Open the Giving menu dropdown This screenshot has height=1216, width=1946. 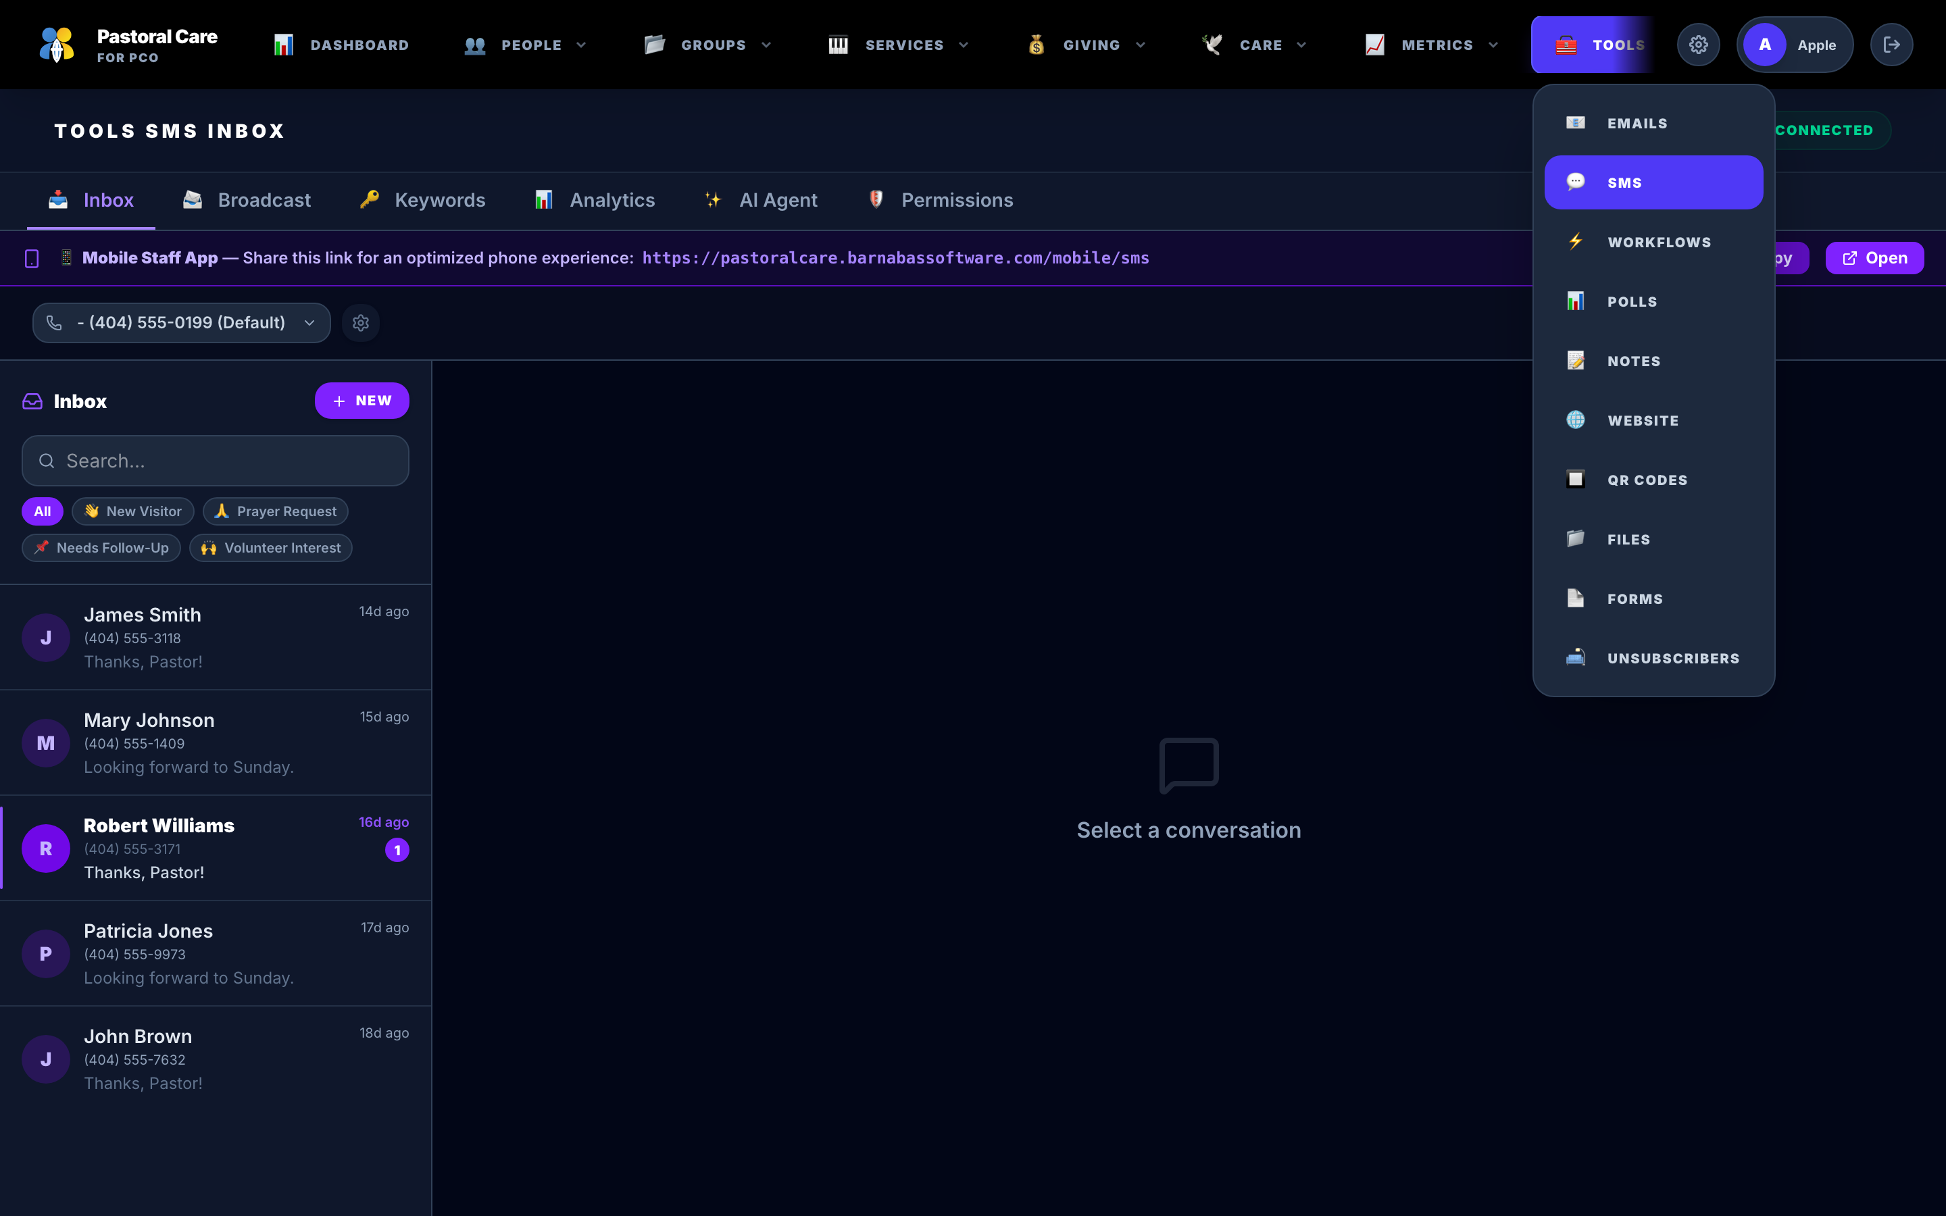click(1087, 45)
